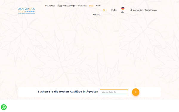Screen dimensions: 179x112
Task: Open Transfers menu item
Action: (82, 6)
